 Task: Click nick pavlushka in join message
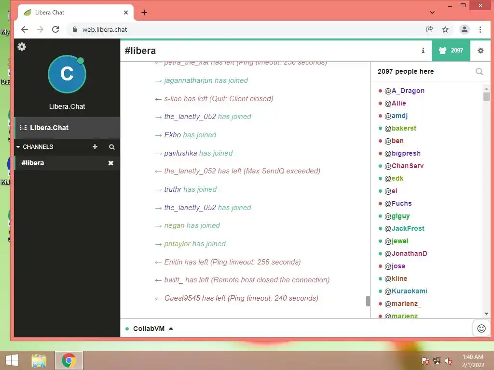coord(180,153)
